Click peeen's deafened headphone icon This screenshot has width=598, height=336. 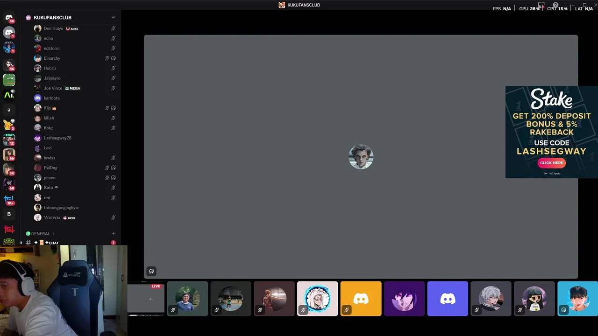tap(113, 178)
